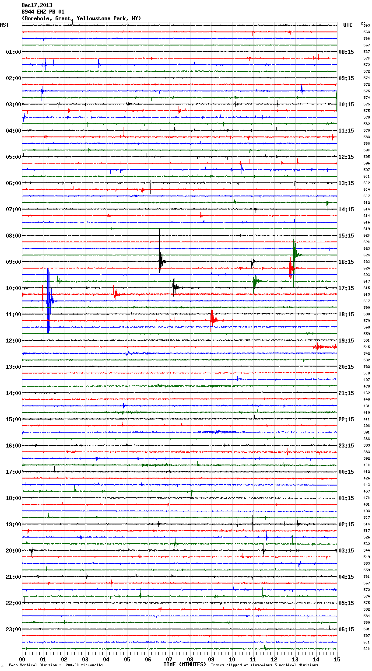Screen dimensions: 372x671
Task: Select the 15:00 MST time label
Action: point(14,419)
